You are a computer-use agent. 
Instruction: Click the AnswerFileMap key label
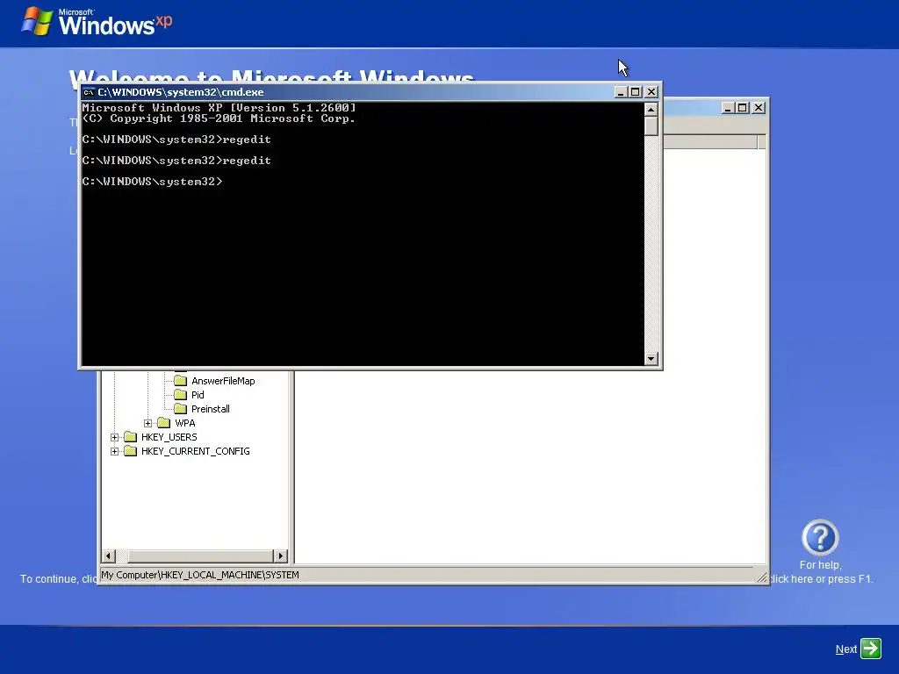[x=223, y=381]
